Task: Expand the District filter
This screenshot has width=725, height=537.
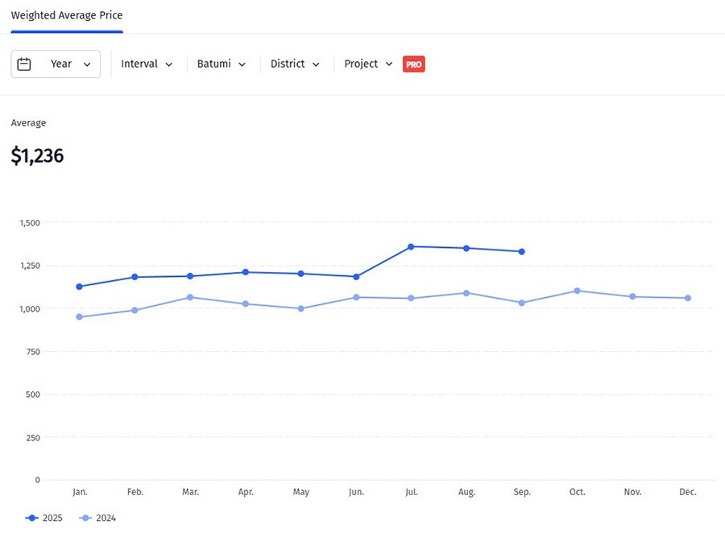Action: click(x=295, y=64)
